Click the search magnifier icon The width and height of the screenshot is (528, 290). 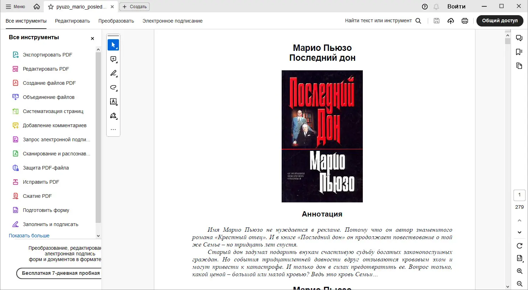pyautogui.click(x=418, y=21)
